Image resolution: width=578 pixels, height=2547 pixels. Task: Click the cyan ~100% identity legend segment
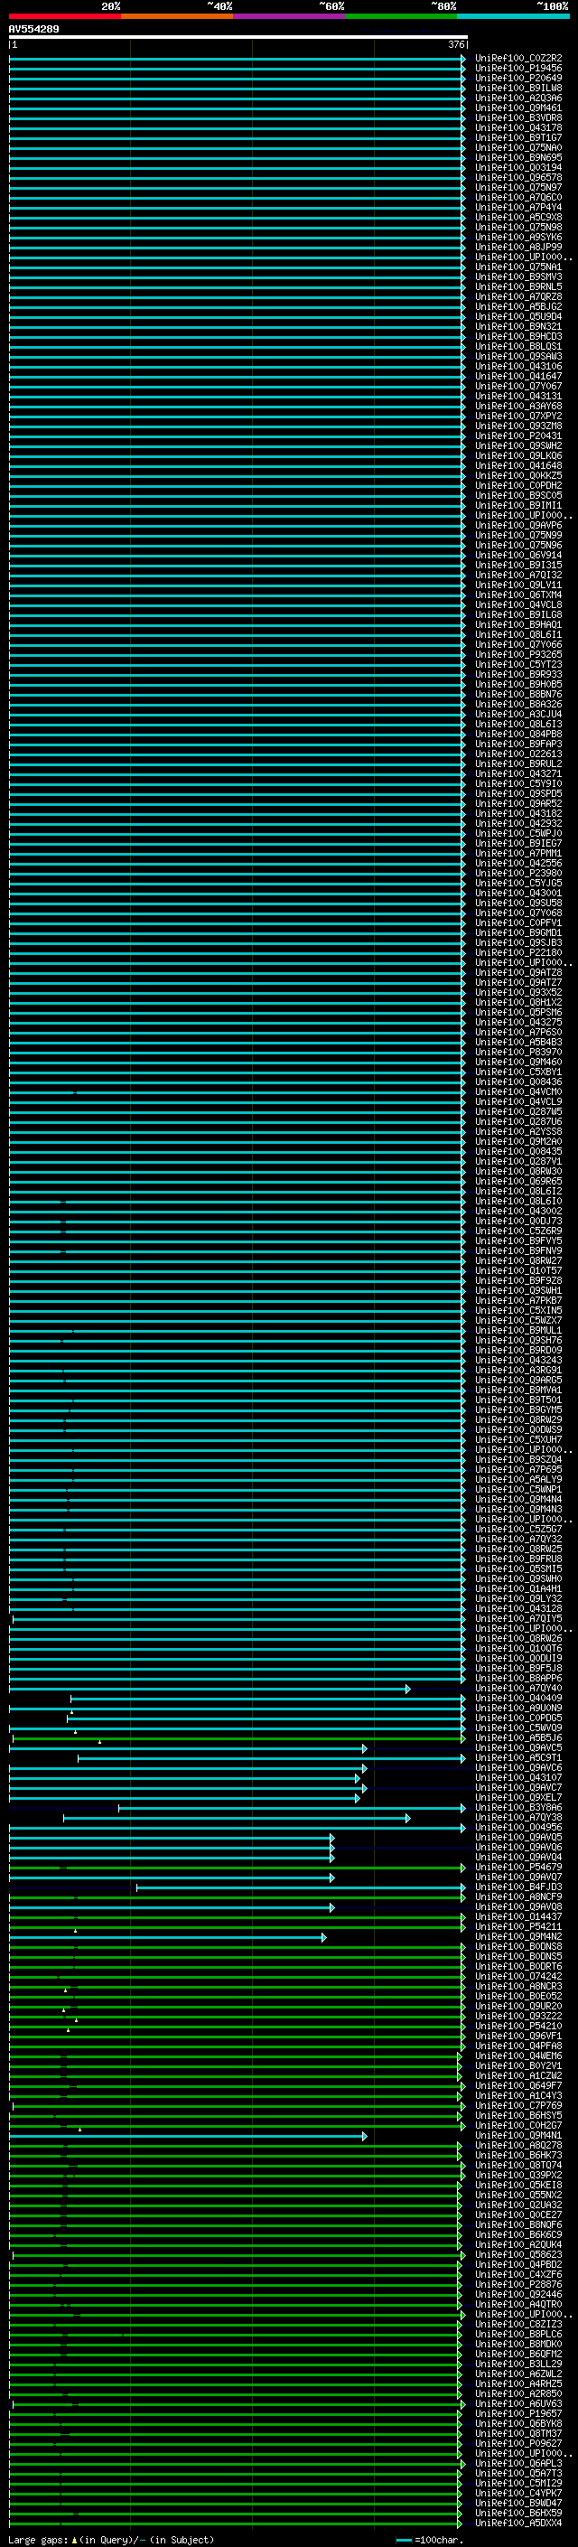point(513,16)
